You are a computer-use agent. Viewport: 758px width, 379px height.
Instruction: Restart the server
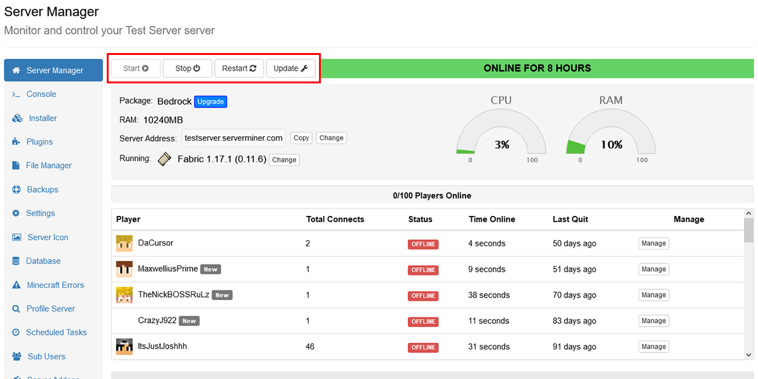point(239,68)
